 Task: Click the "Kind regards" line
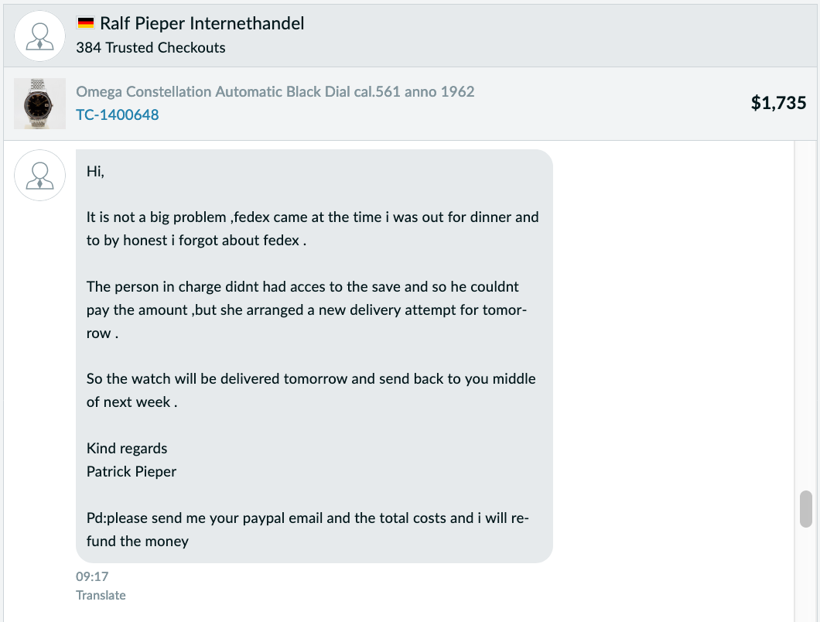(127, 449)
